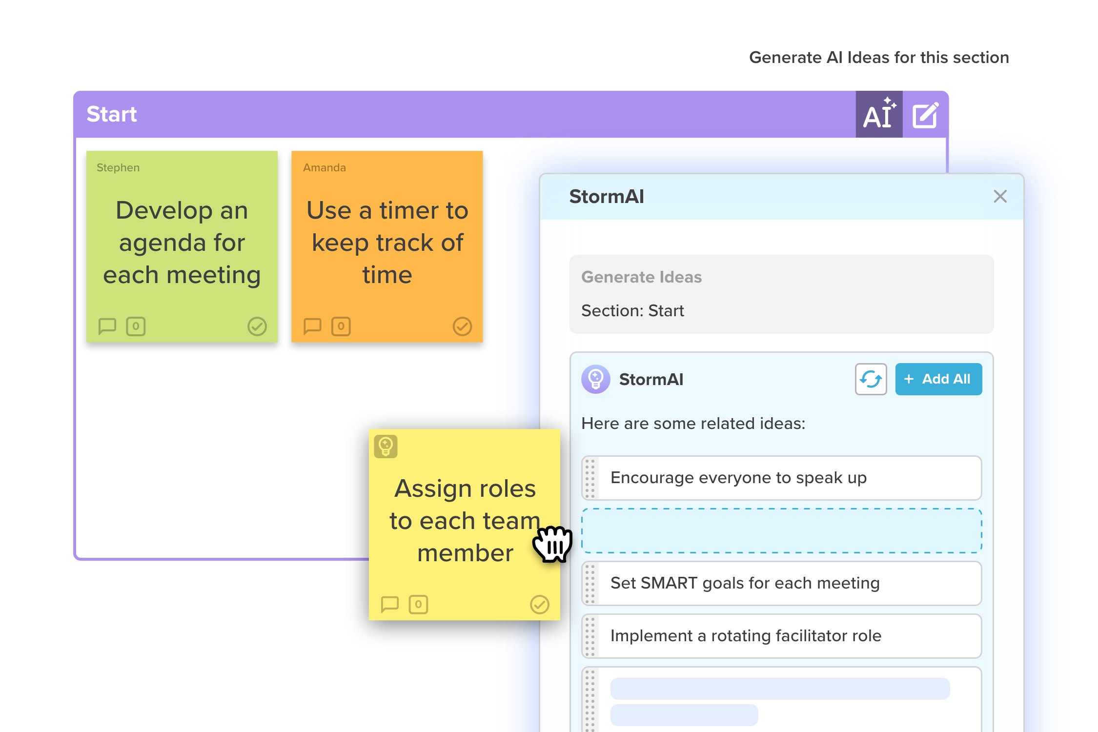The image size is (1098, 732).
Task: Open comments on Amanda's orange note
Action: coord(312,326)
